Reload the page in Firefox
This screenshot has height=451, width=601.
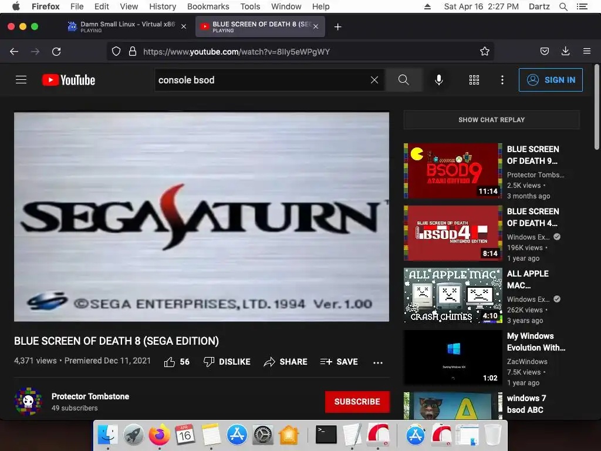(x=56, y=52)
